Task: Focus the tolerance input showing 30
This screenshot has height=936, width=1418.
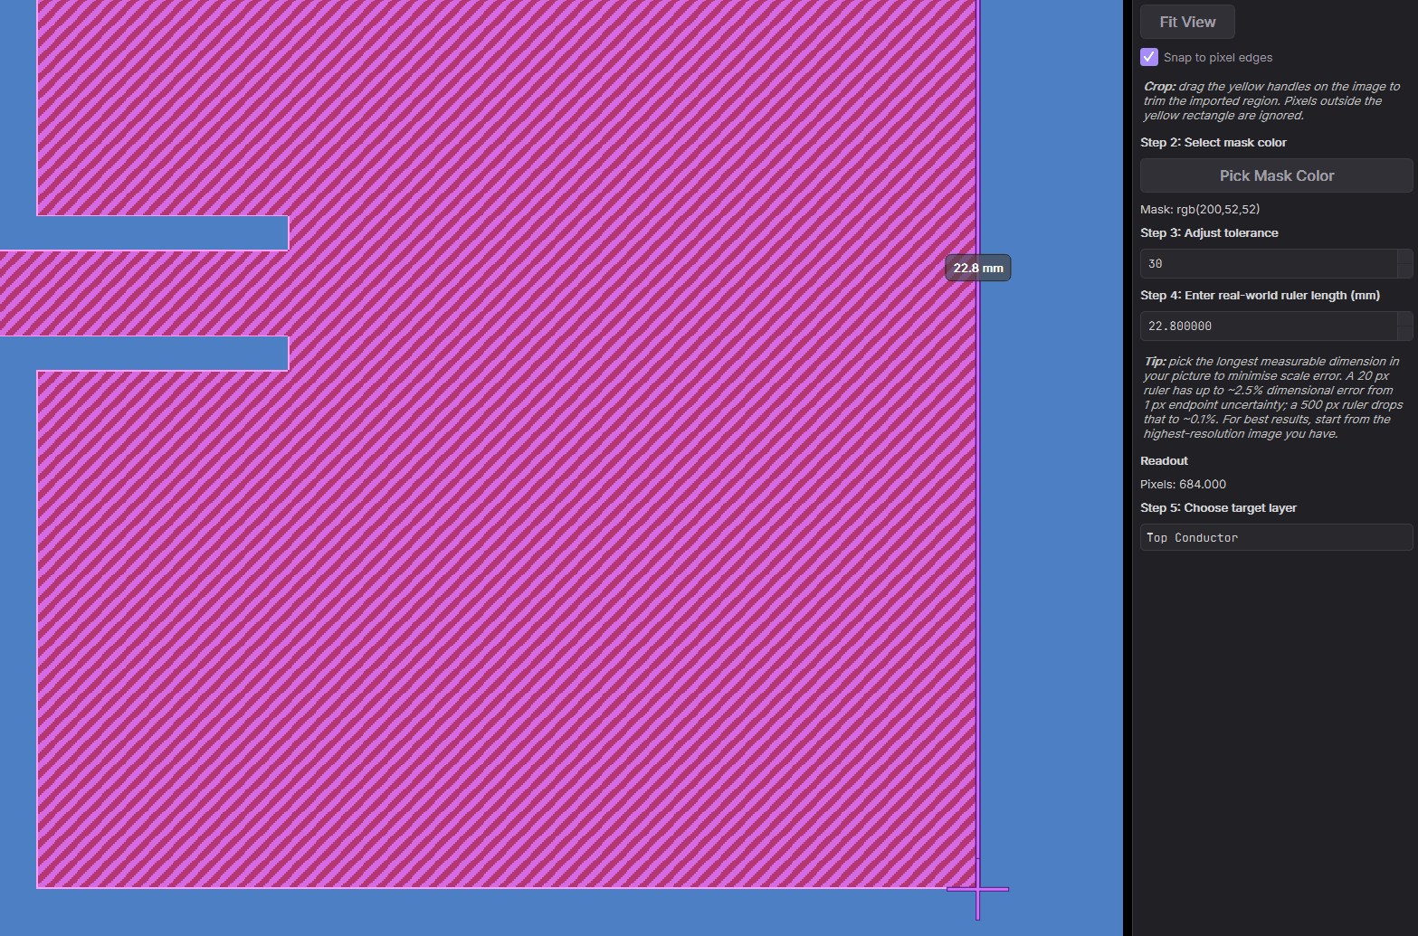Action: pos(1269,263)
